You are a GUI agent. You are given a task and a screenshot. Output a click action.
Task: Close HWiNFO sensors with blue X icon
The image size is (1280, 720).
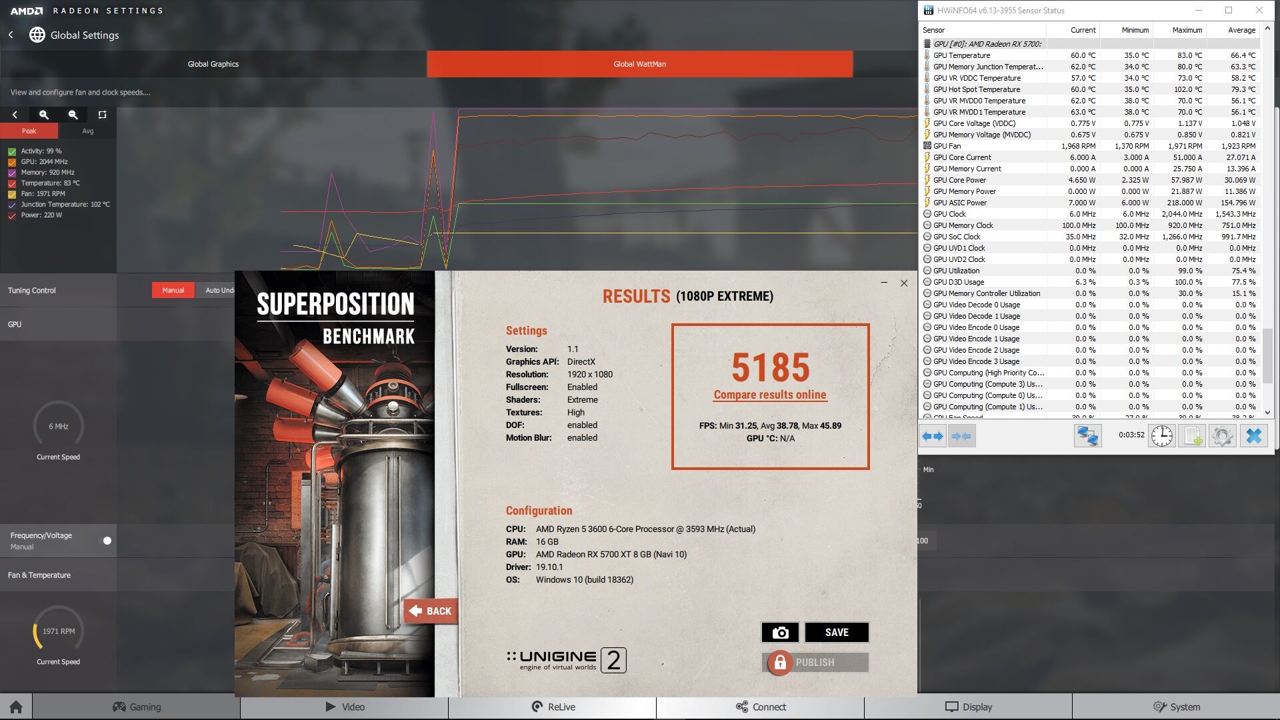pyautogui.click(x=1253, y=436)
